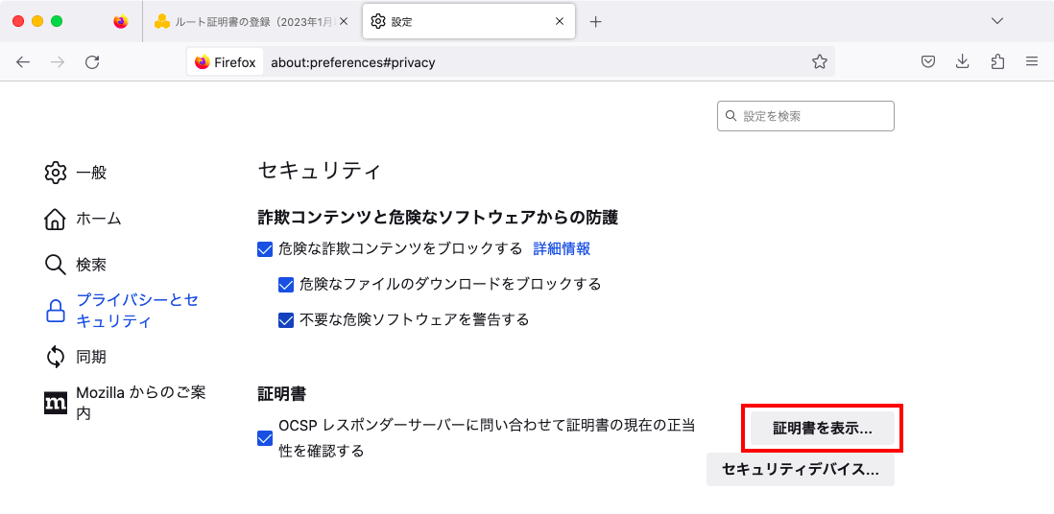The image size is (1054, 514).
Task: Go back using the back arrow
Action: click(x=24, y=62)
